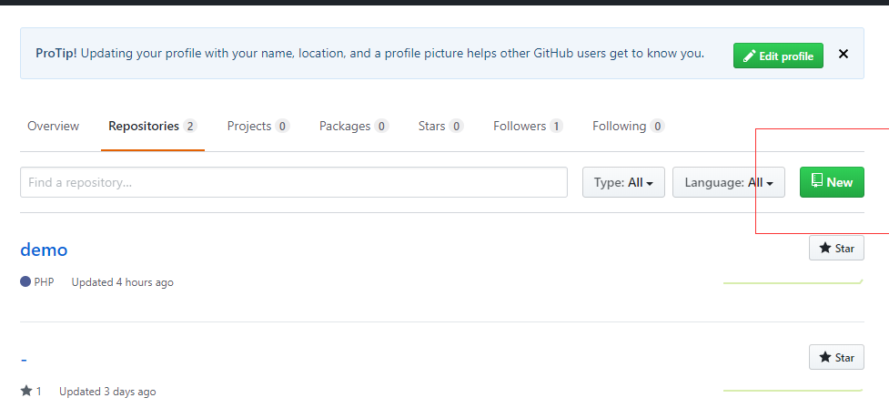Open the Following tab
This screenshot has width=889, height=408.
pyautogui.click(x=628, y=126)
